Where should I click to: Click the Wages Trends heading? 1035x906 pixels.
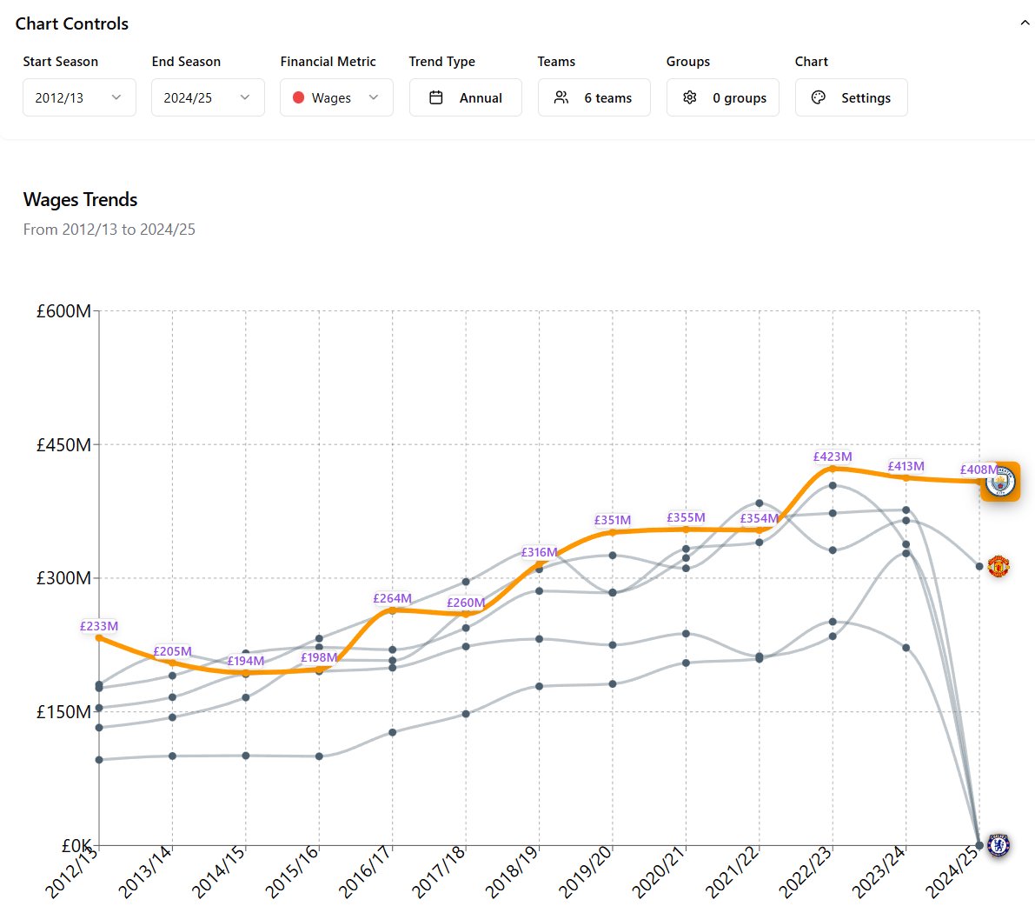81,199
